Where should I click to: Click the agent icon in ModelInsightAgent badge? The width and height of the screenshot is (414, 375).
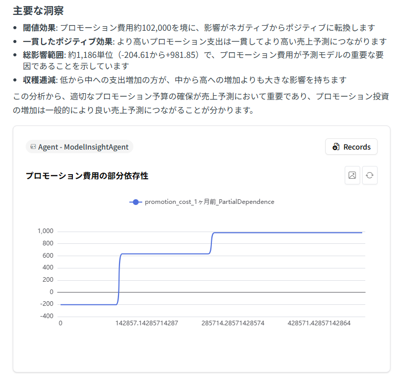(x=33, y=147)
